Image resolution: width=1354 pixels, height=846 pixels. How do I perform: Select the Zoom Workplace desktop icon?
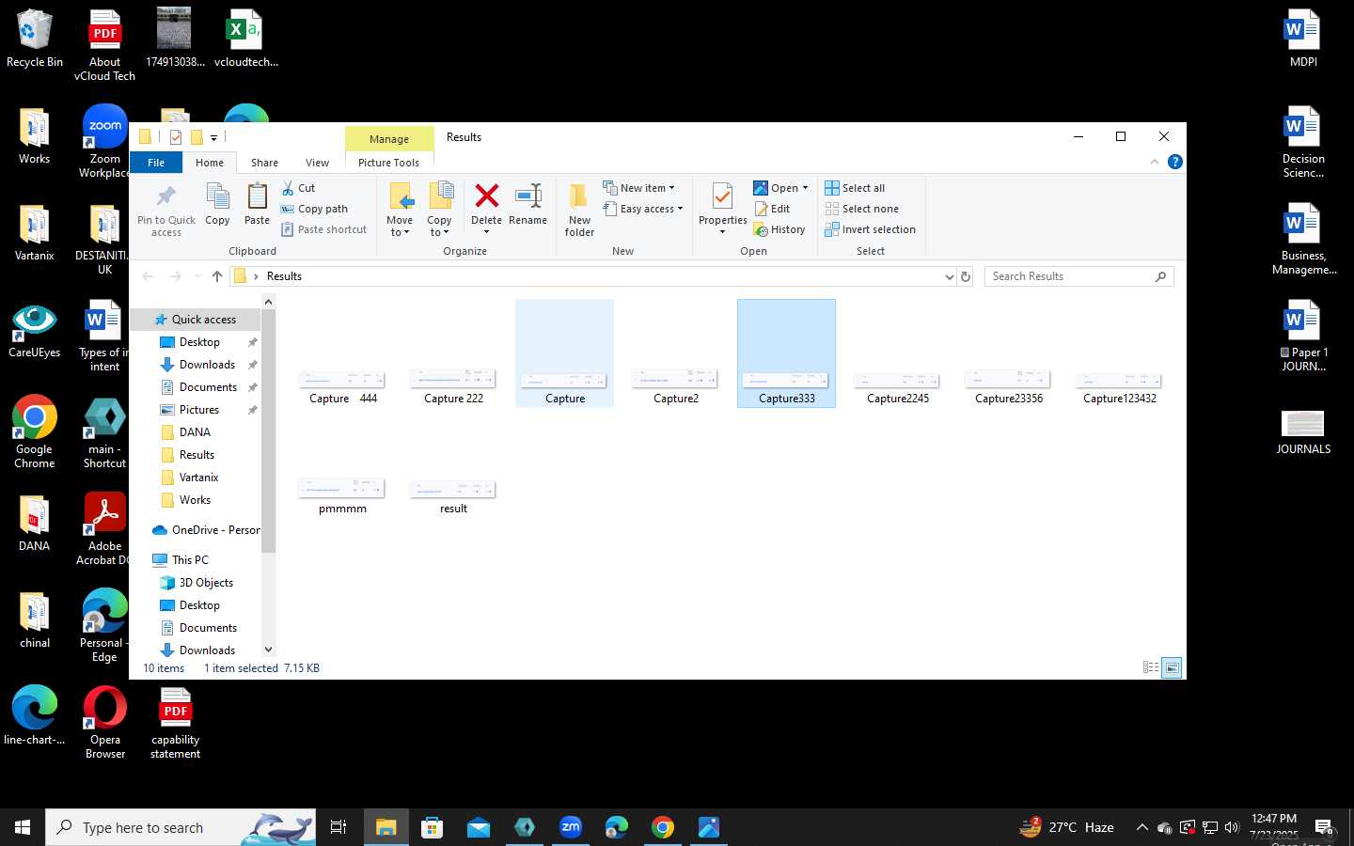[104, 141]
